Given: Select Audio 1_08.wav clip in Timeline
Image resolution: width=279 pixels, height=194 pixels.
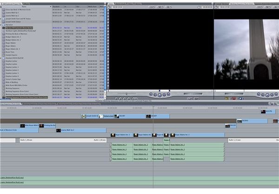Looking at the screenshot, I should (63, 140).
